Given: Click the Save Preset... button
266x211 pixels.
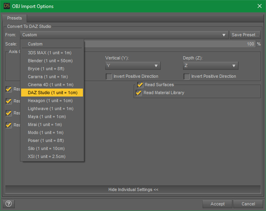Looking at the screenshot, I should 245,35.
